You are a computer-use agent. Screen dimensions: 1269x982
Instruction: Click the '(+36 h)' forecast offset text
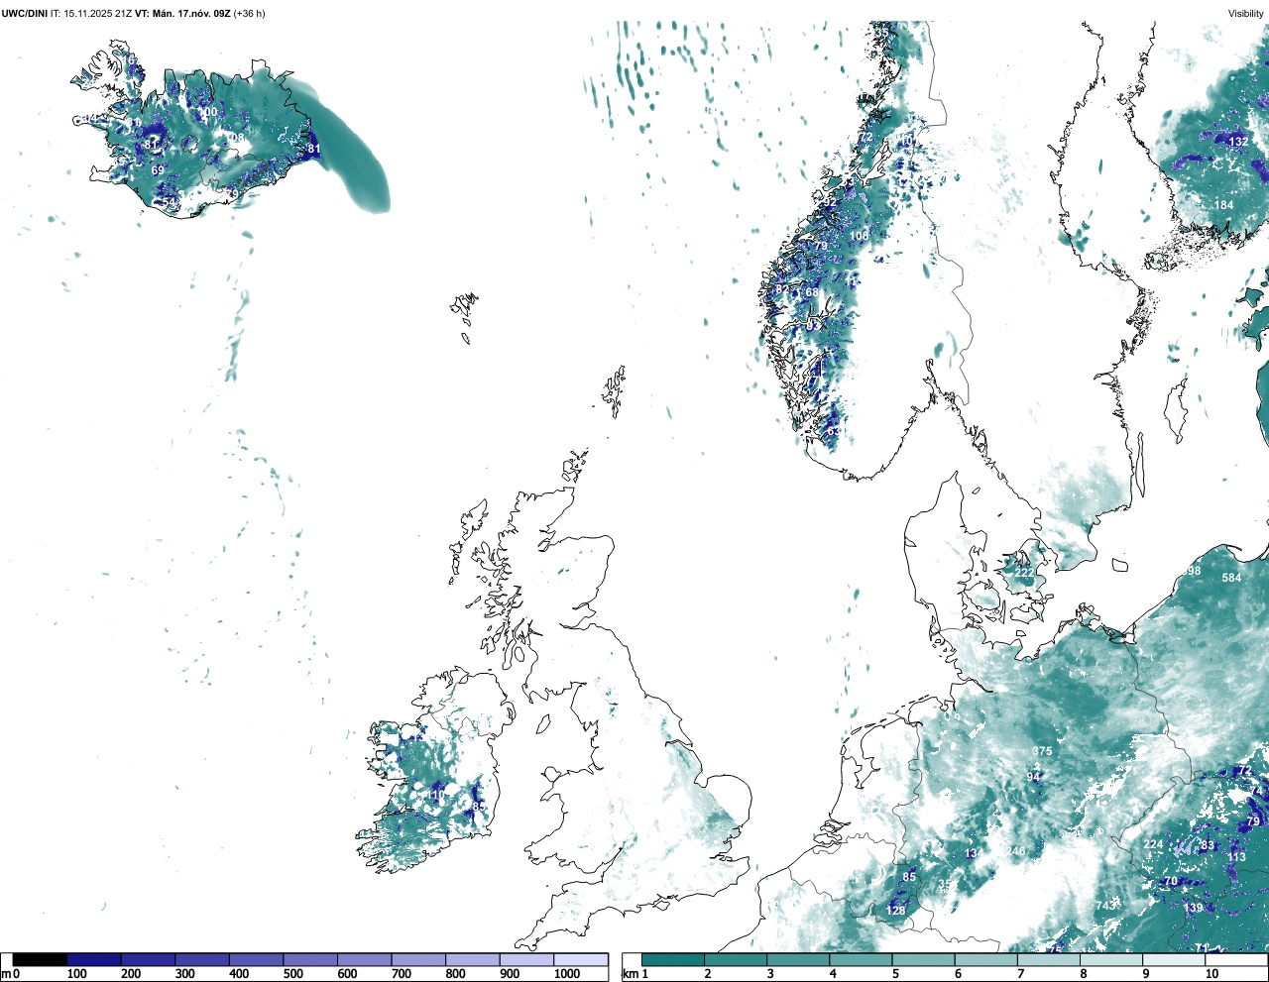click(249, 13)
